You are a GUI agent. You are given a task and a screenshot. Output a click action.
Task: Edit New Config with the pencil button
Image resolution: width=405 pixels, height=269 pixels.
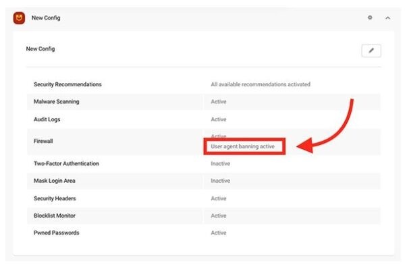click(x=371, y=51)
